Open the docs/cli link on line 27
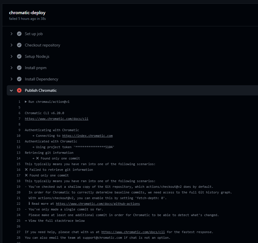 tap(133, 232)
